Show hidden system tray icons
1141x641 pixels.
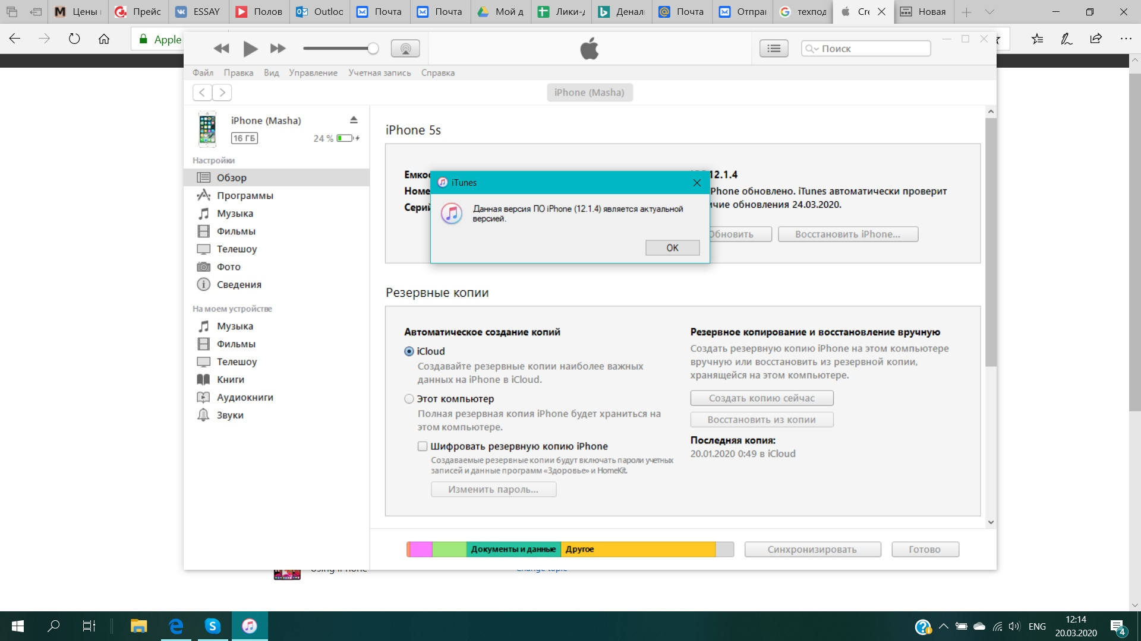click(x=944, y=626)
